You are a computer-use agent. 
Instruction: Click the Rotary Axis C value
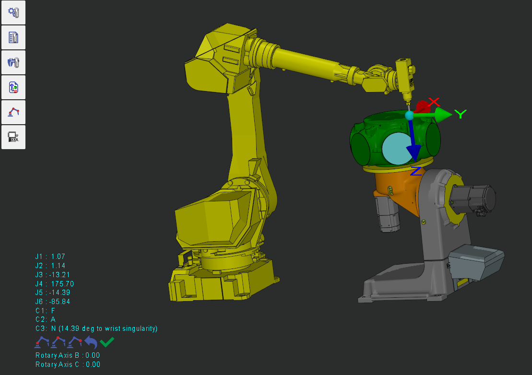[x=92, y=364]
